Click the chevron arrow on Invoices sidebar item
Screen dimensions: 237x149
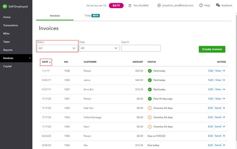tap(30, 58)
